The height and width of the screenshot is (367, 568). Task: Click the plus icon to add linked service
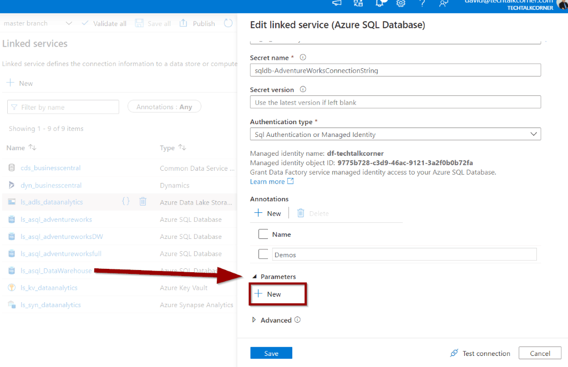tap(11, 83)
